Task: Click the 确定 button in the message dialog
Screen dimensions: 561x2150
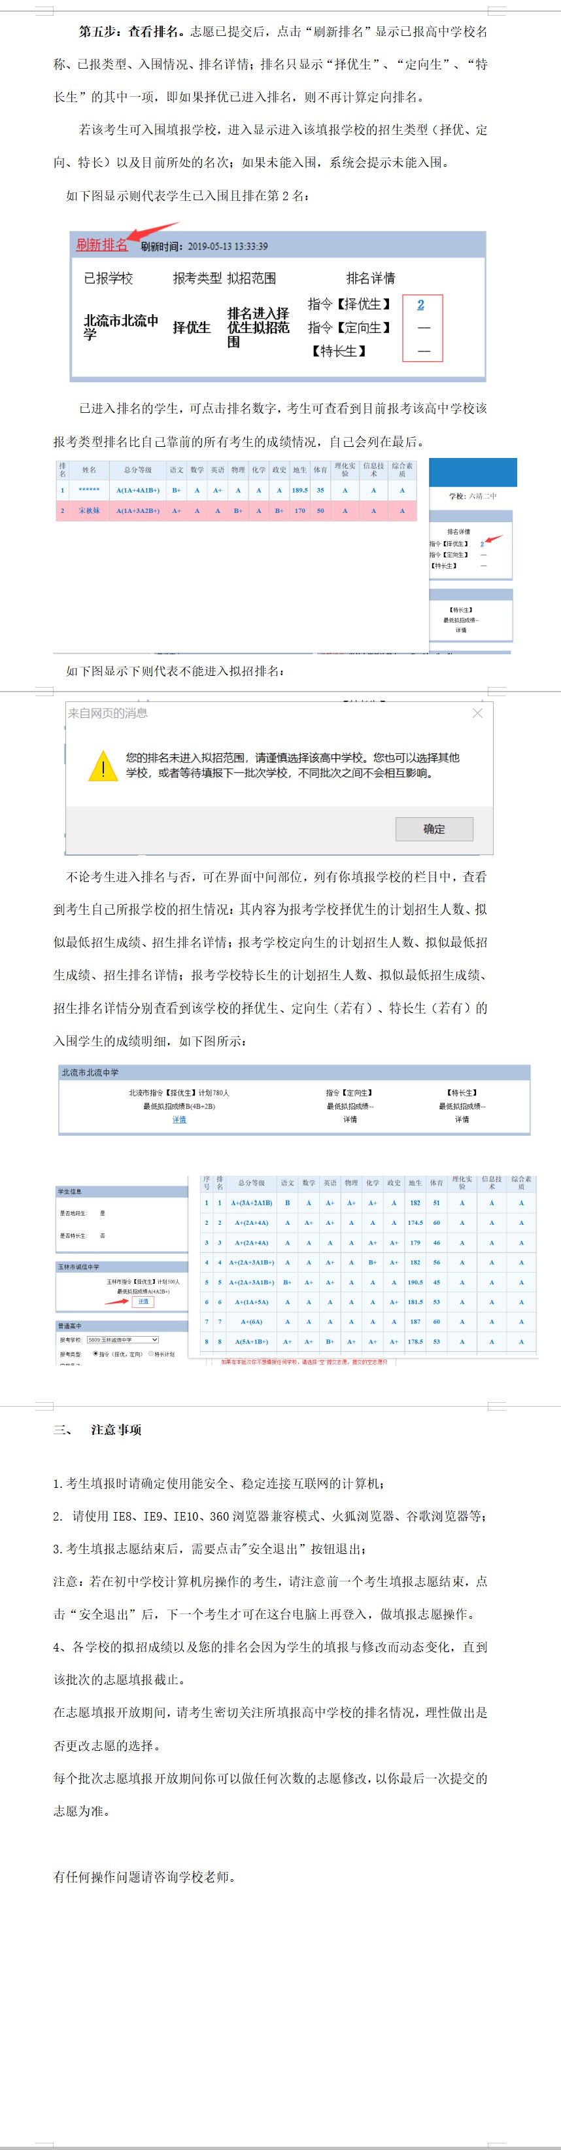Action: click(433, 829)
